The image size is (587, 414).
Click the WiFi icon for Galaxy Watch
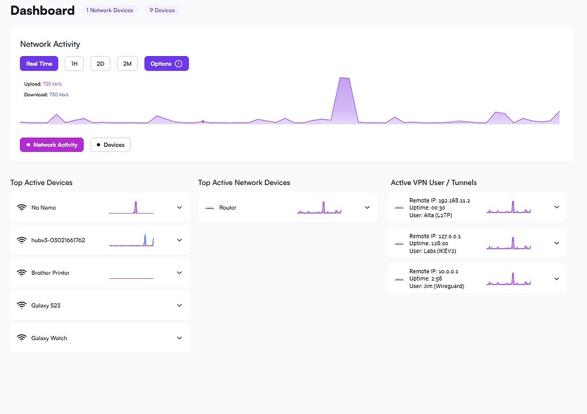pos(22,338)
